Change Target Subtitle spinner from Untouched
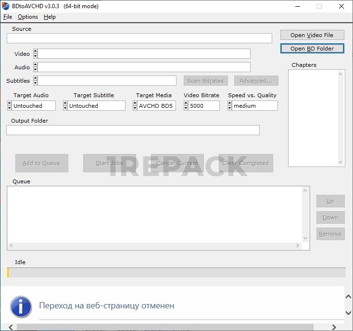Viewport: 353px width, 331px height. pos(65,106)
